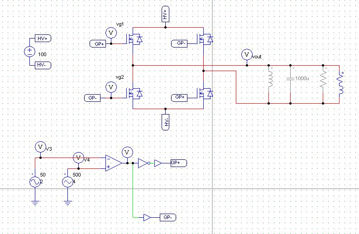Select the vg2 voltmeter probe
Screen dimensions: 359x234
(111, 87)
